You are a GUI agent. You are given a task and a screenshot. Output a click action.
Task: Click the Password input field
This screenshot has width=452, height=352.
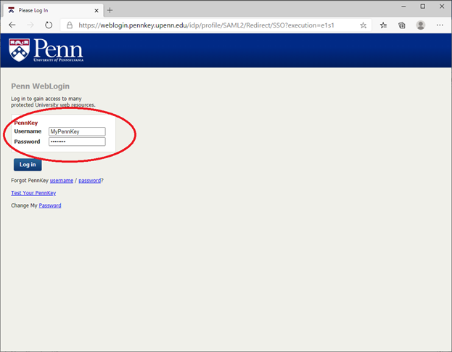point(77,142)
